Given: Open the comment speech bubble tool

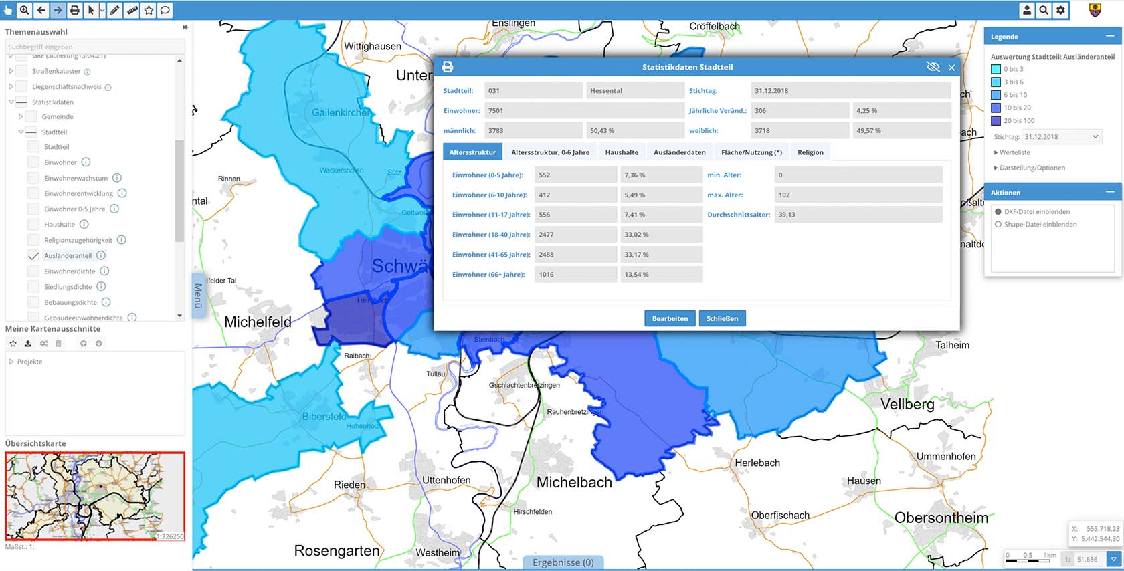Looking at the screenshot, I should pos(165,10).
